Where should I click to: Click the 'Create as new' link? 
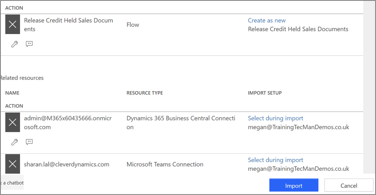[267, 20]
